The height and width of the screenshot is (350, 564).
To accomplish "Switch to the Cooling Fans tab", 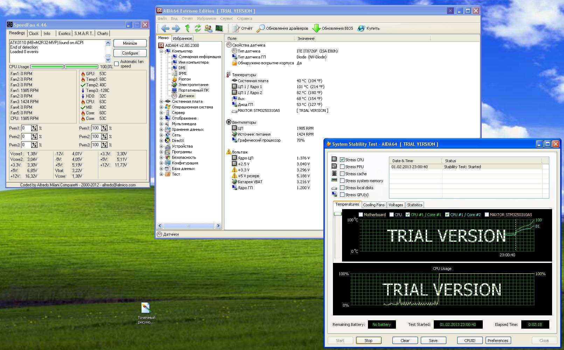I will tap(374, 205).
